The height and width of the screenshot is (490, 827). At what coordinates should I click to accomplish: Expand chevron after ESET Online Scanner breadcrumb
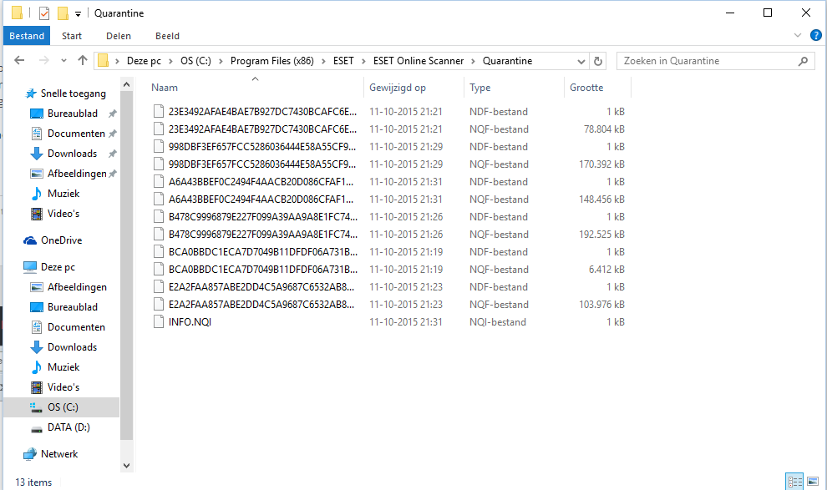[x=473, y=61]
